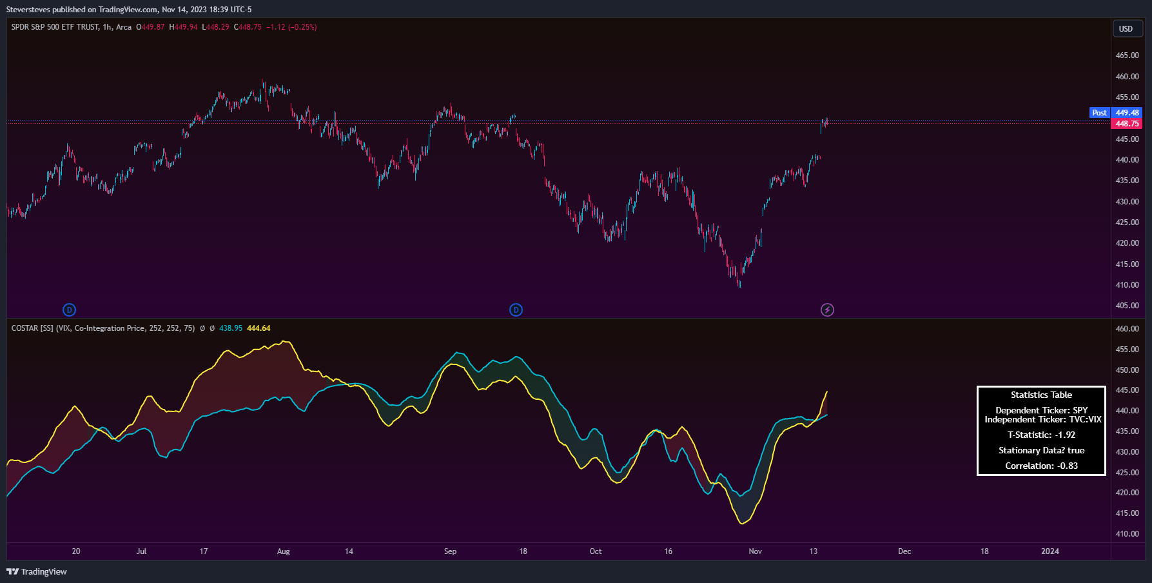
Task: Click the Oct label on time axis
Action: 595,551
